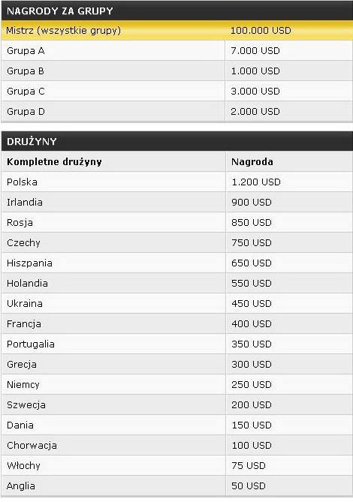Click the Portugalia row label

pos(31,344)
